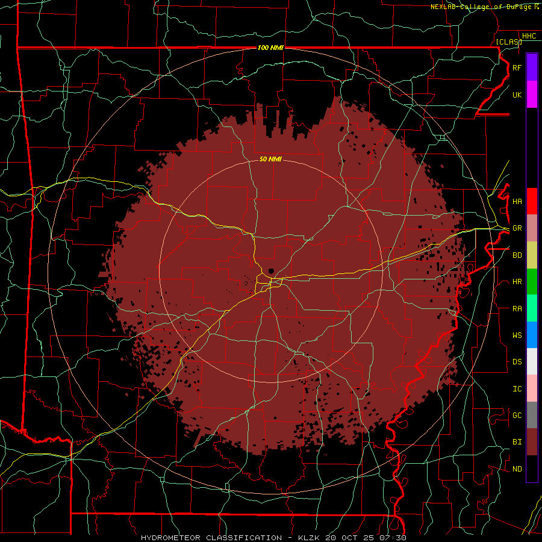Click the KLZK station identifier

coord(310,538)
